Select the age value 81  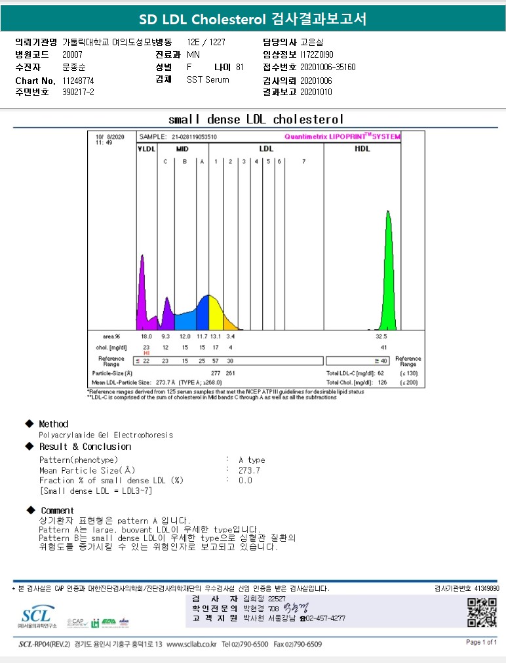[x=240, y=67]
